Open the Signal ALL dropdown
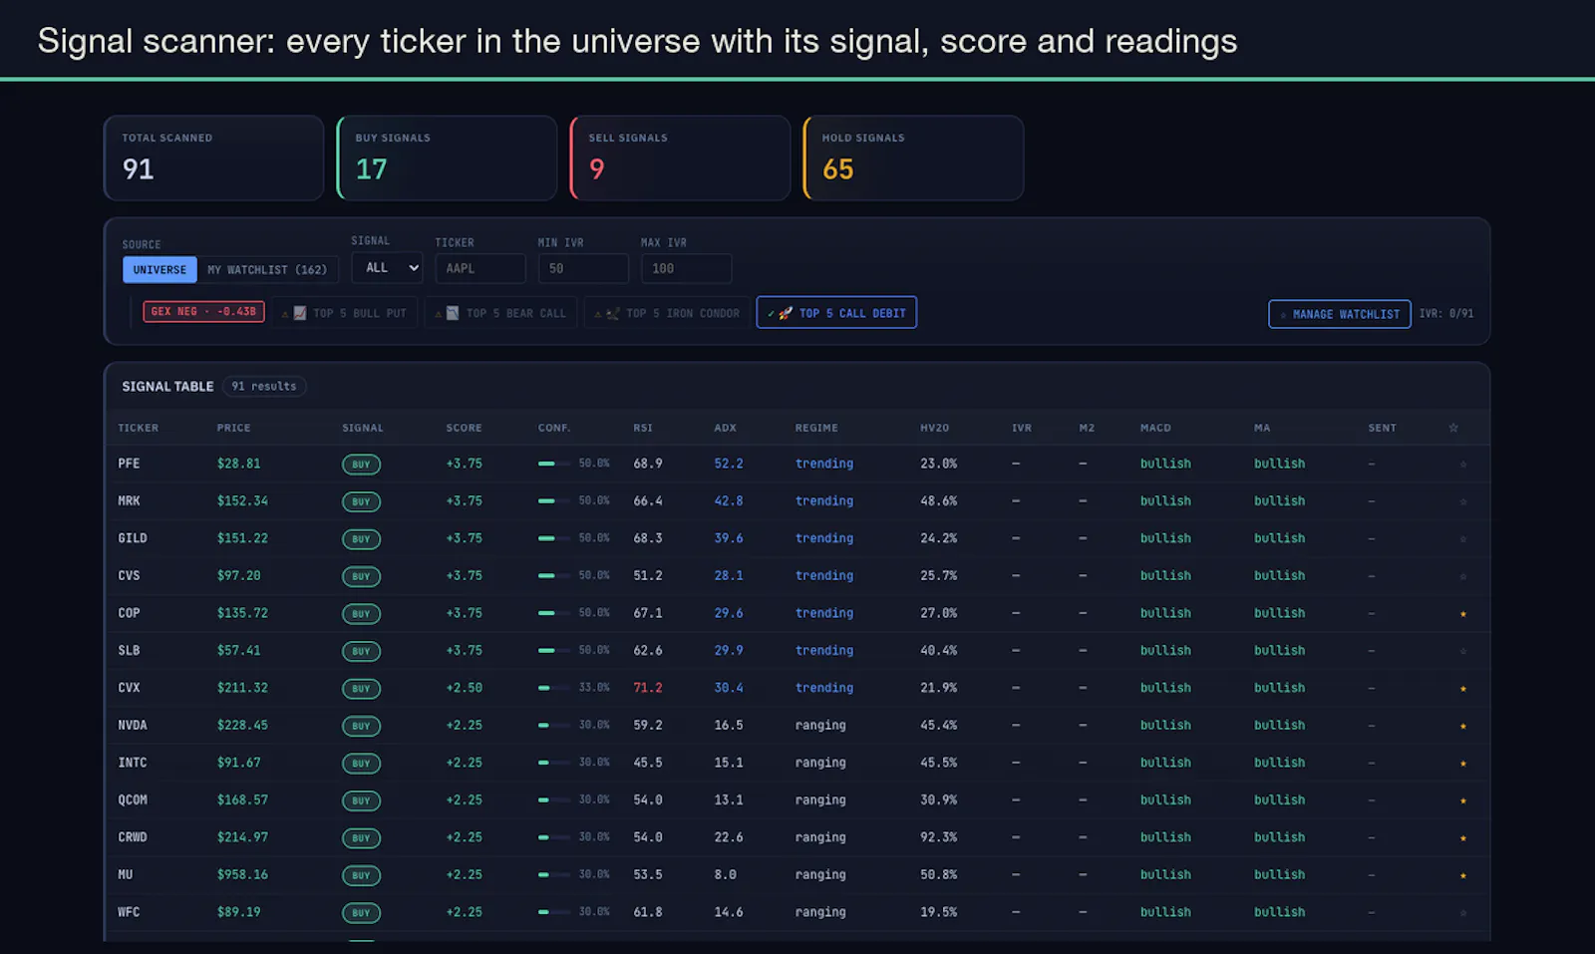This screenshot has height=954, width=1595. point(387,268)
